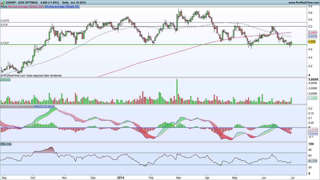Click the 5.218 level label
The height and width of the screenshot is (180, 320).
point(4,25)
